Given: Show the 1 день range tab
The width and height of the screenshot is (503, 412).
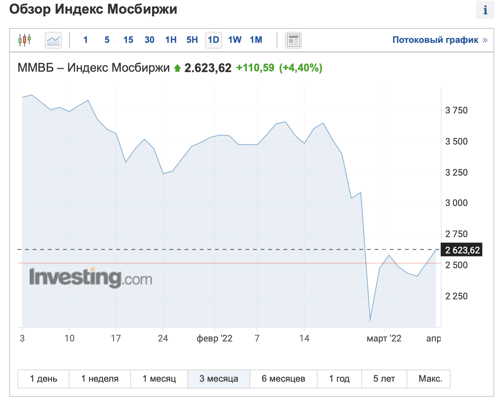Looking at the screenshot, I should [x=44, y=379].
